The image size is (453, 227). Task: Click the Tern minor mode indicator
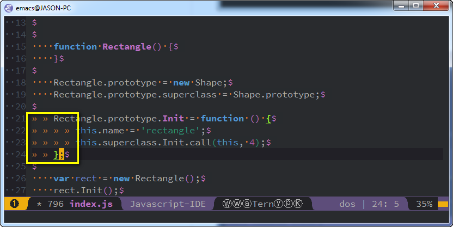click(263, 204)
